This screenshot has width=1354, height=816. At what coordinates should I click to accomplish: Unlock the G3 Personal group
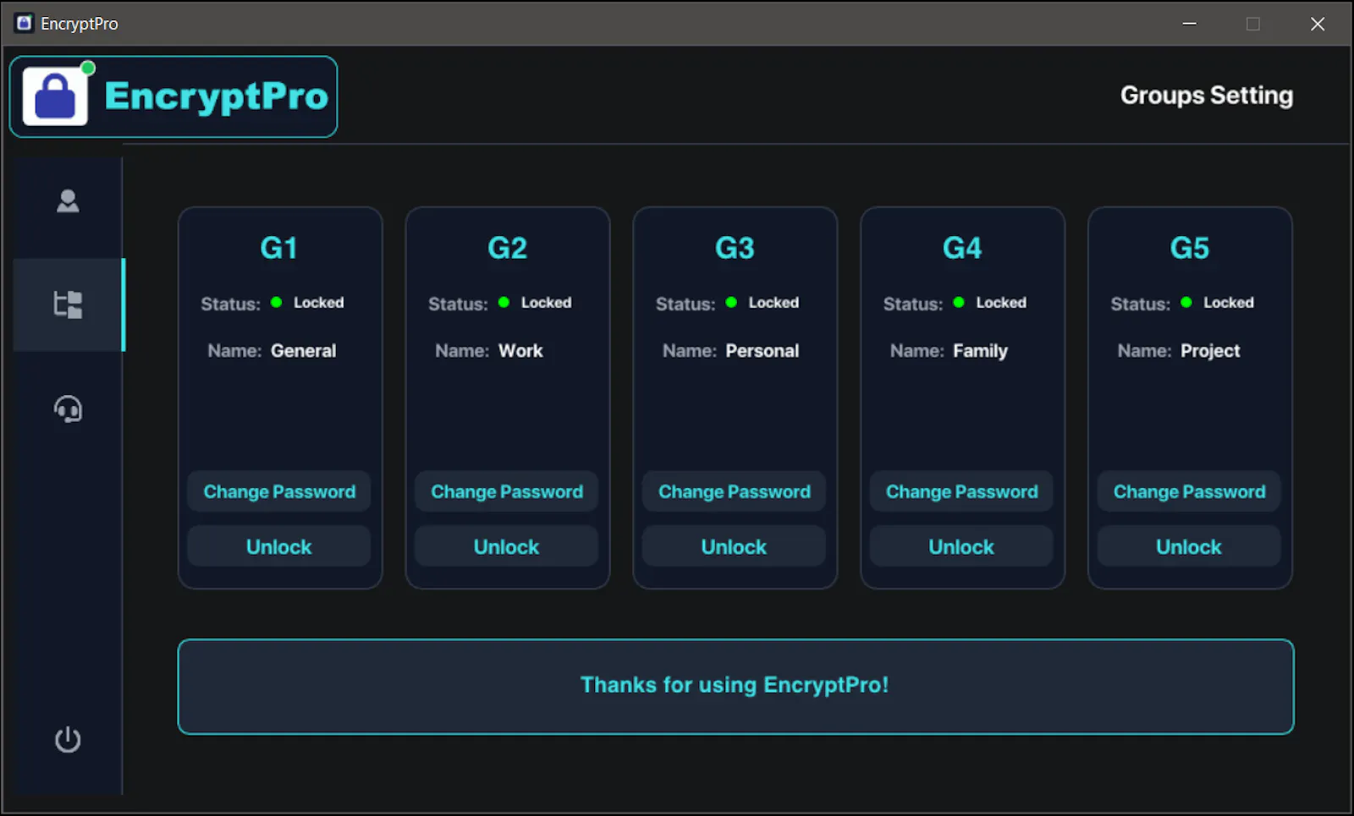(x=735, y=546)
